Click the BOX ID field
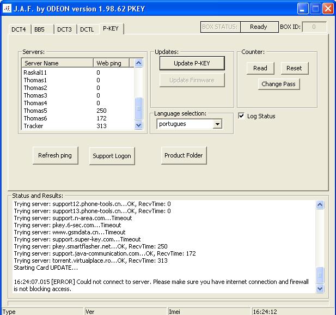 point(314,27)
